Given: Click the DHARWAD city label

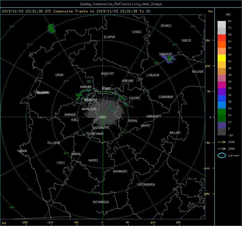Looking at the screenshot, I should [x=70, y=115].
